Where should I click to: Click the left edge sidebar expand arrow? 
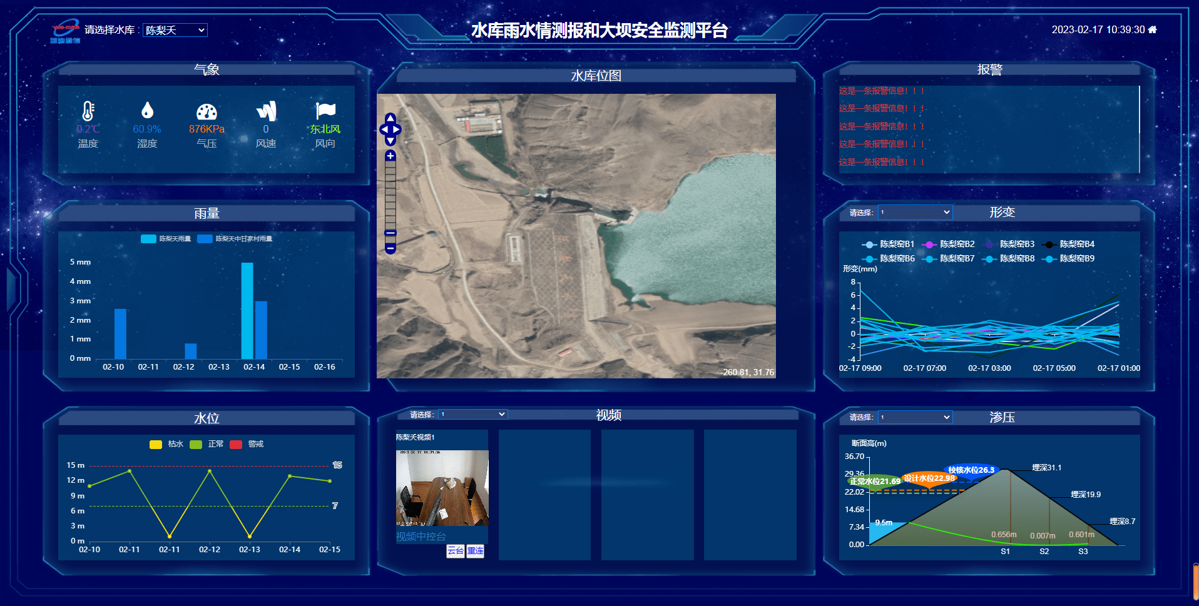pyautogui.click(x=11, y=289)
